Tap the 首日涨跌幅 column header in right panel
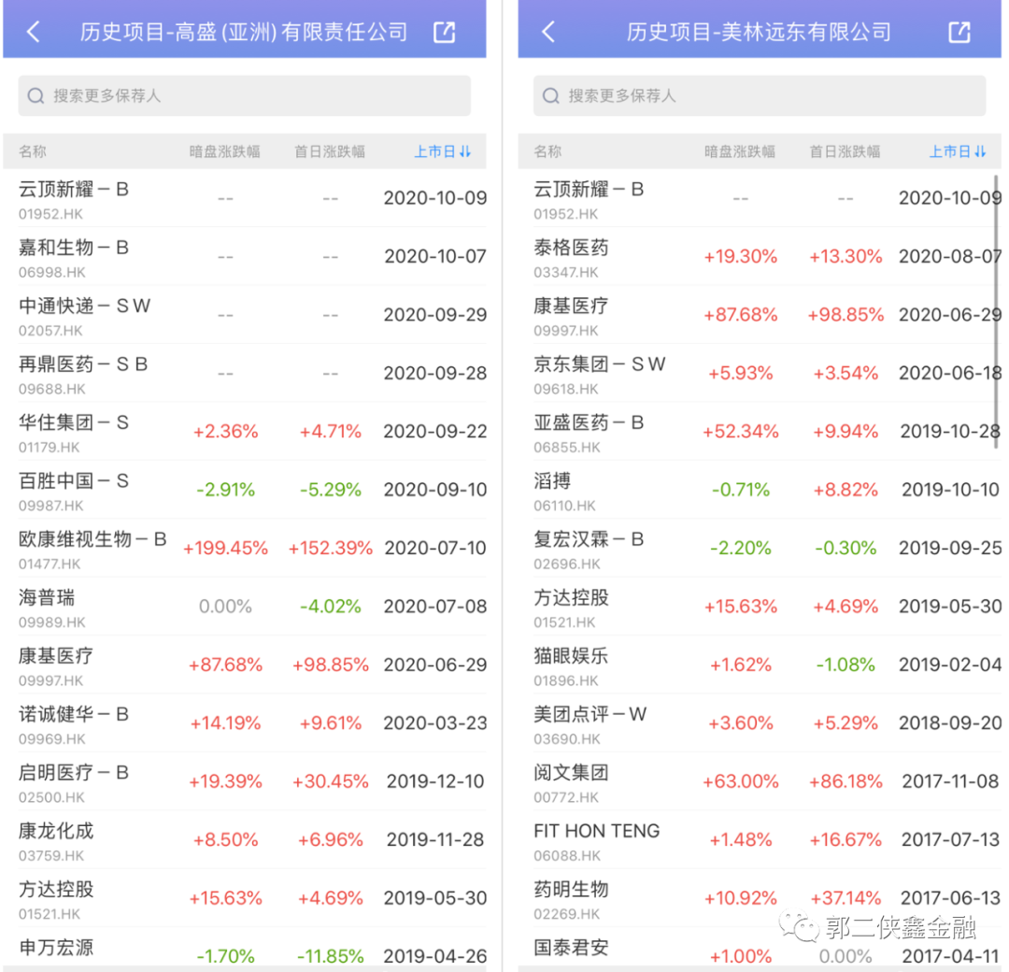This screenshot has width=1009, height=972. [x=845, y=151]
